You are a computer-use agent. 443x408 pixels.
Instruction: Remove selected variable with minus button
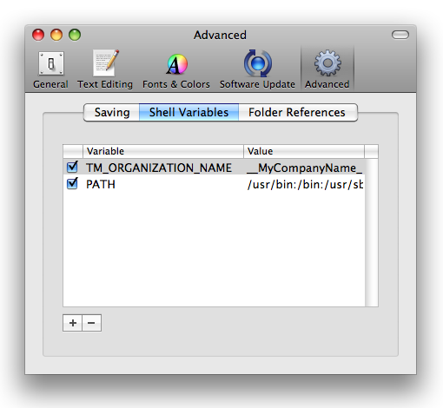click(91, 323)
